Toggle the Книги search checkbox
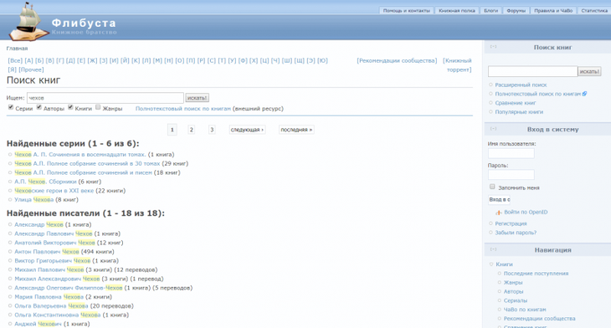Image resolution: width=611 pixels, height=328 pixels. [70, 107]
